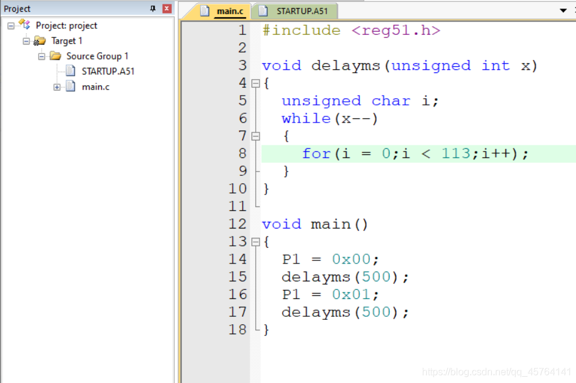Click the value "0x00" on line 14
The image size is (576, 383).
point(351,259)
